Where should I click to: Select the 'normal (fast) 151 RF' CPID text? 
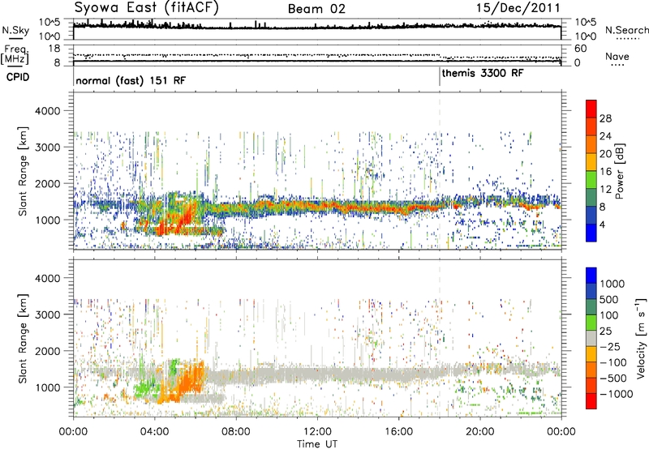[x=131, y=80]
